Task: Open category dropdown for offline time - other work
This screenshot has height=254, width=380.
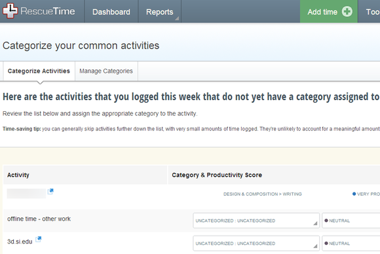Action: pos(256,221)
